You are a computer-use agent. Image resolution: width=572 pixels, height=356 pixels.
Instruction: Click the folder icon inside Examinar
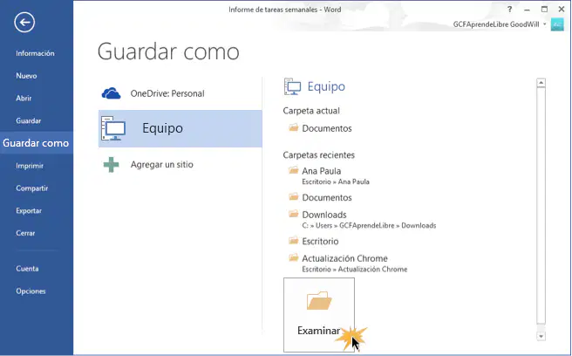(x=319, y=300)
